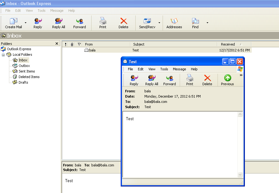This screenshot has height=193, width=279.
Task: Collapse the Local Folders tree
Action: (x=2, y=55)
